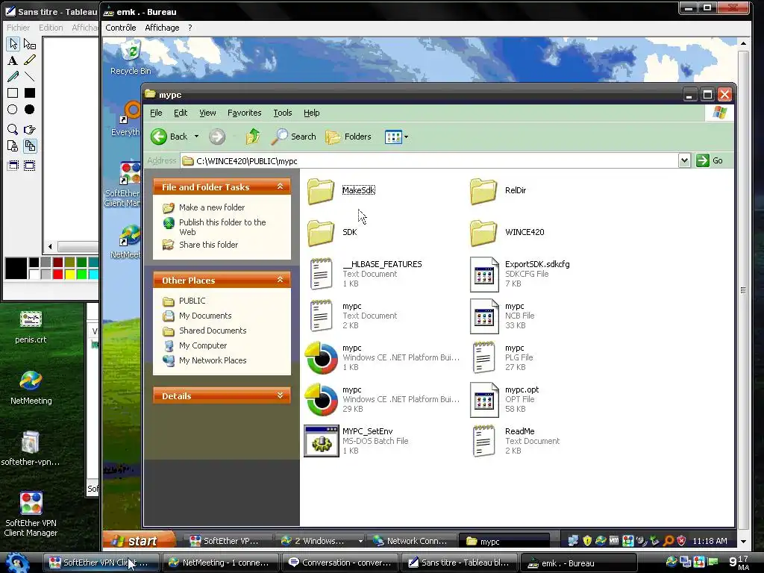Open My Network Places link
The width and height of the screenshot is (764, 573).
click(213, 360)
